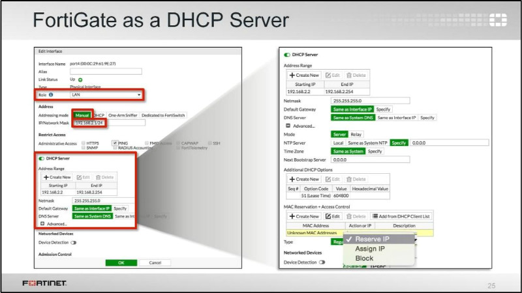Click the Next Bootstrap Server field

370,160
